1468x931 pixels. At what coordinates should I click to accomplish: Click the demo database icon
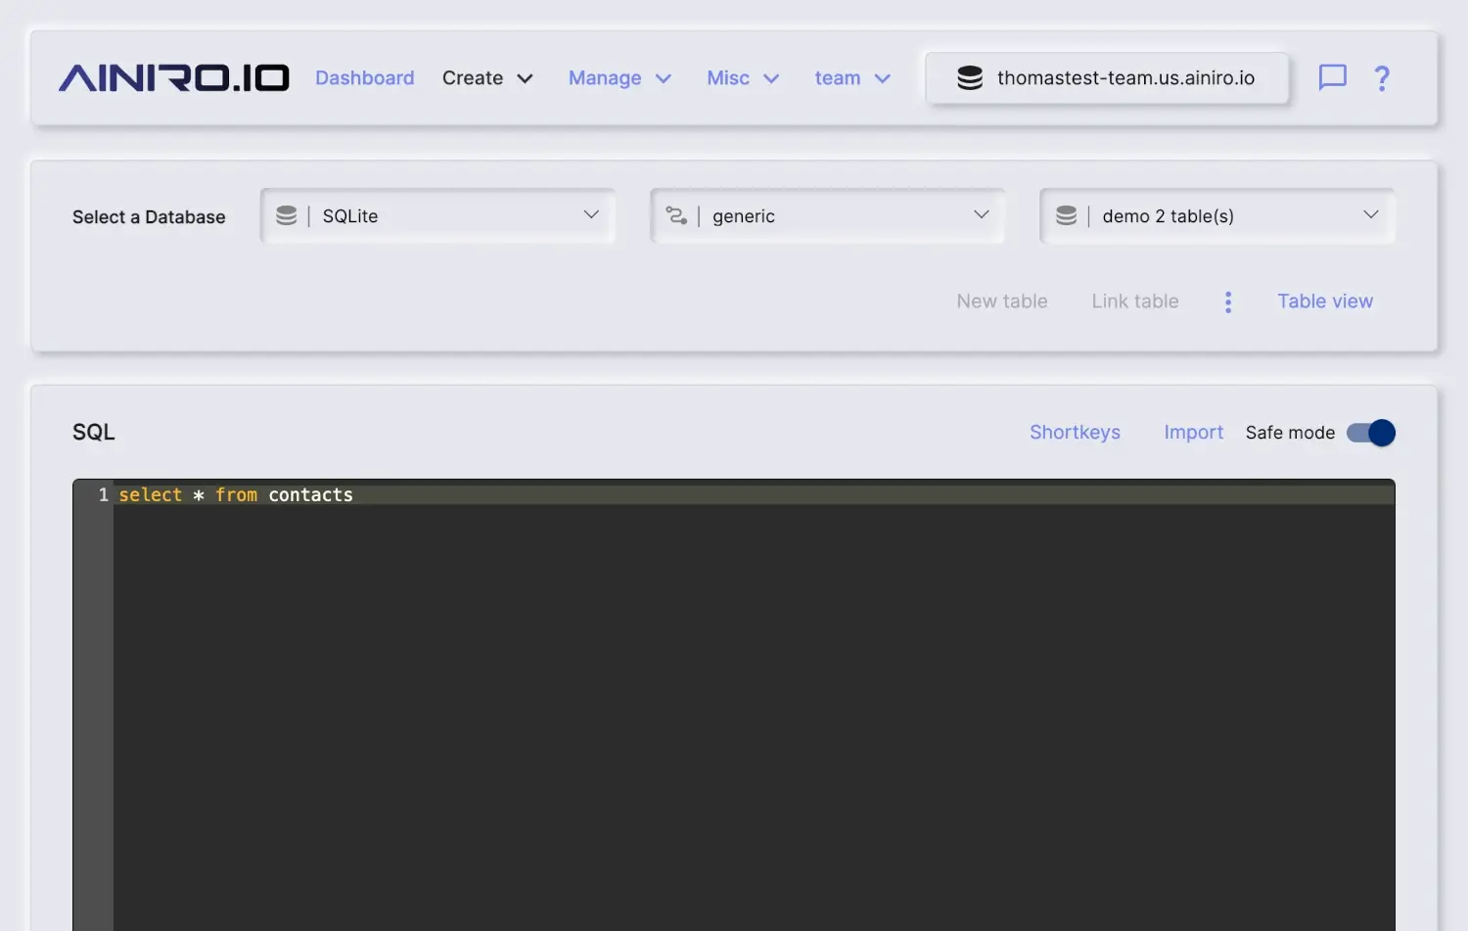1067,215
